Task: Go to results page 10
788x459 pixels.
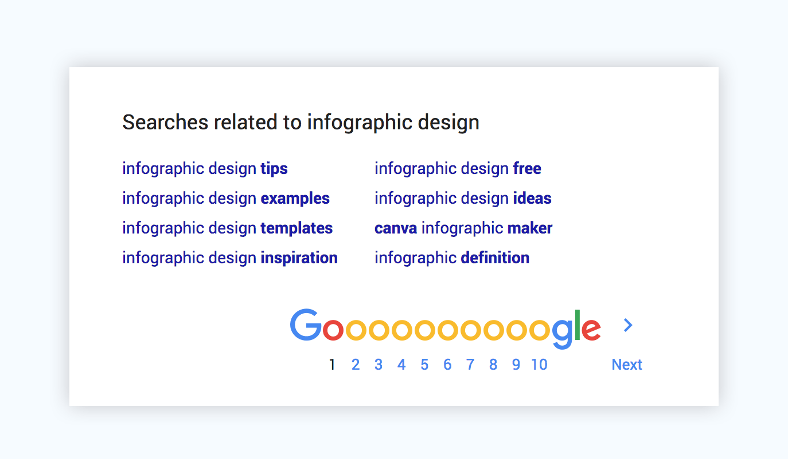Action: pos(539,365)
